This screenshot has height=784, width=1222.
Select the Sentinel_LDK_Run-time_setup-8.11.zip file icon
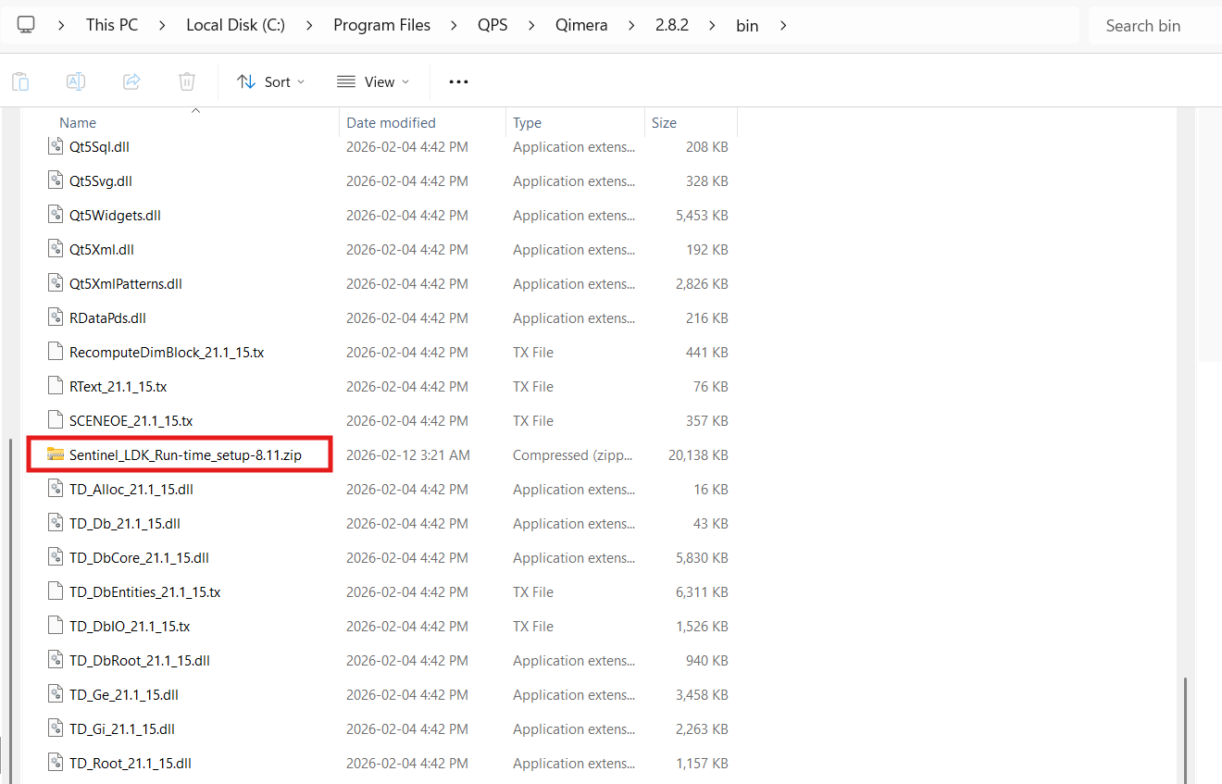[x=56, y=454]
